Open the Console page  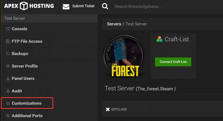click(19, 29)
